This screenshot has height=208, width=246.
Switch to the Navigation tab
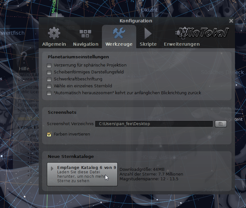86,37
